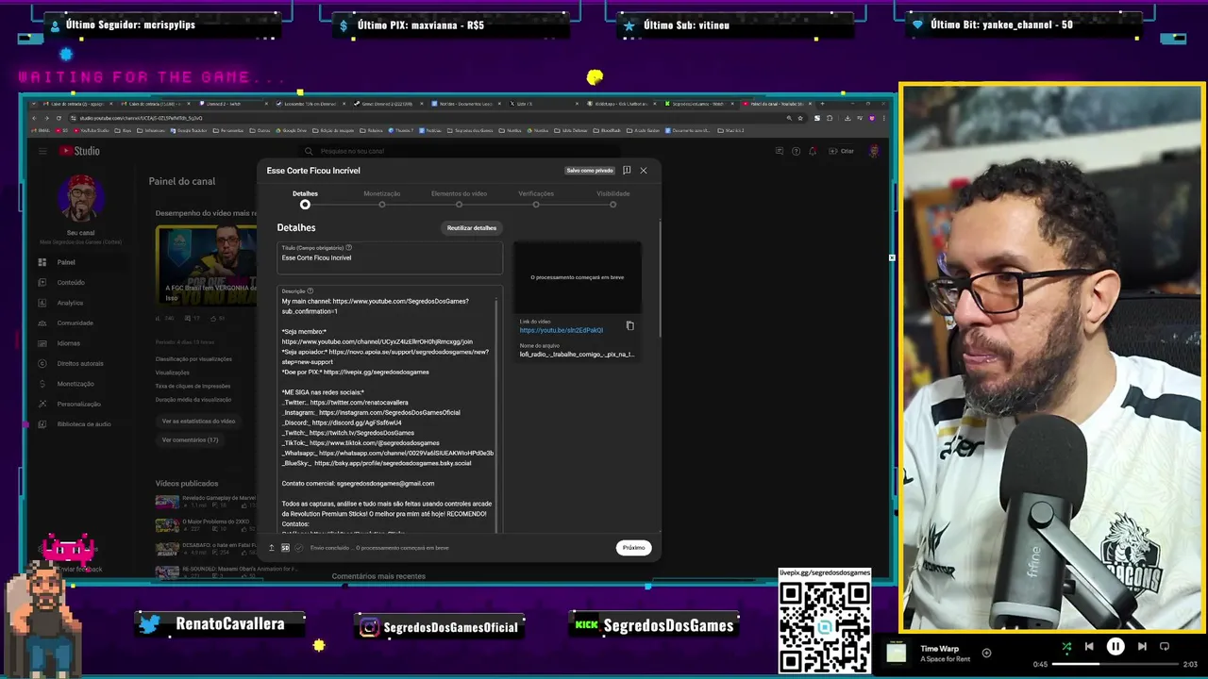
Task: Click the upload dialog scrollbar
Action: tap(660, 278)
